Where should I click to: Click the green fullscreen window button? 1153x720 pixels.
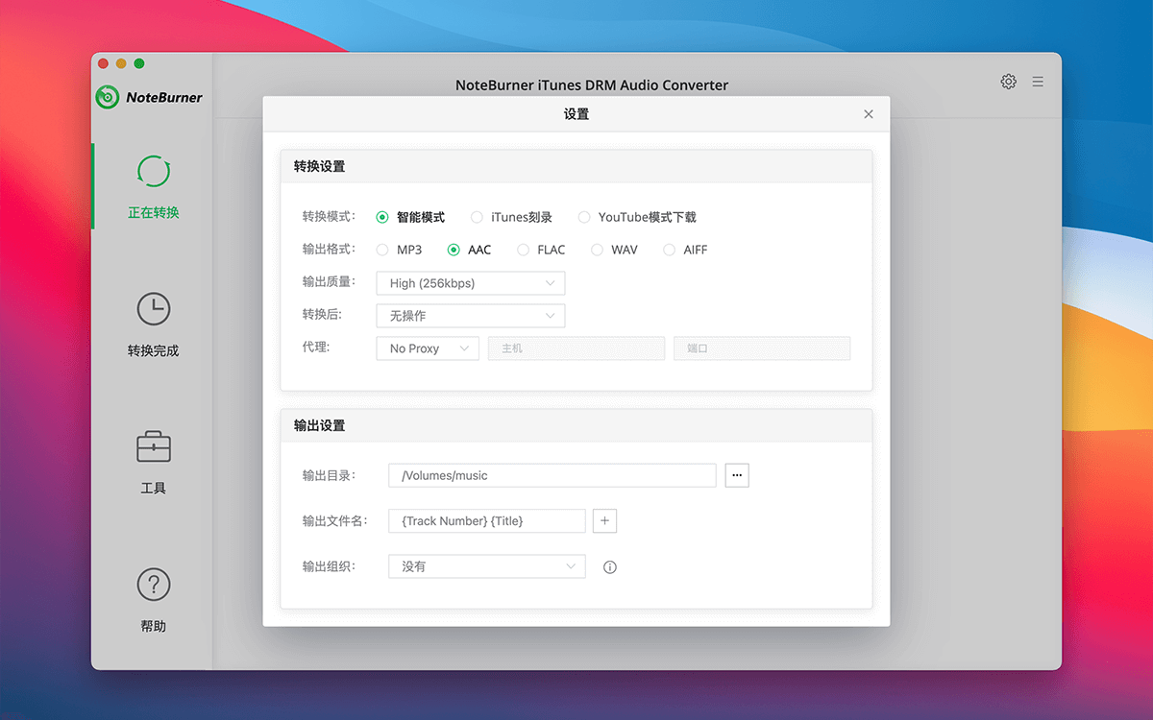pos(139,63)
